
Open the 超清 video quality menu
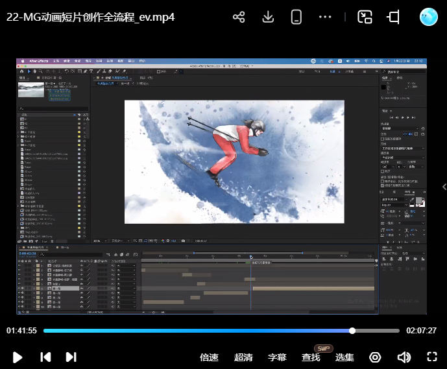pos(243,357)
